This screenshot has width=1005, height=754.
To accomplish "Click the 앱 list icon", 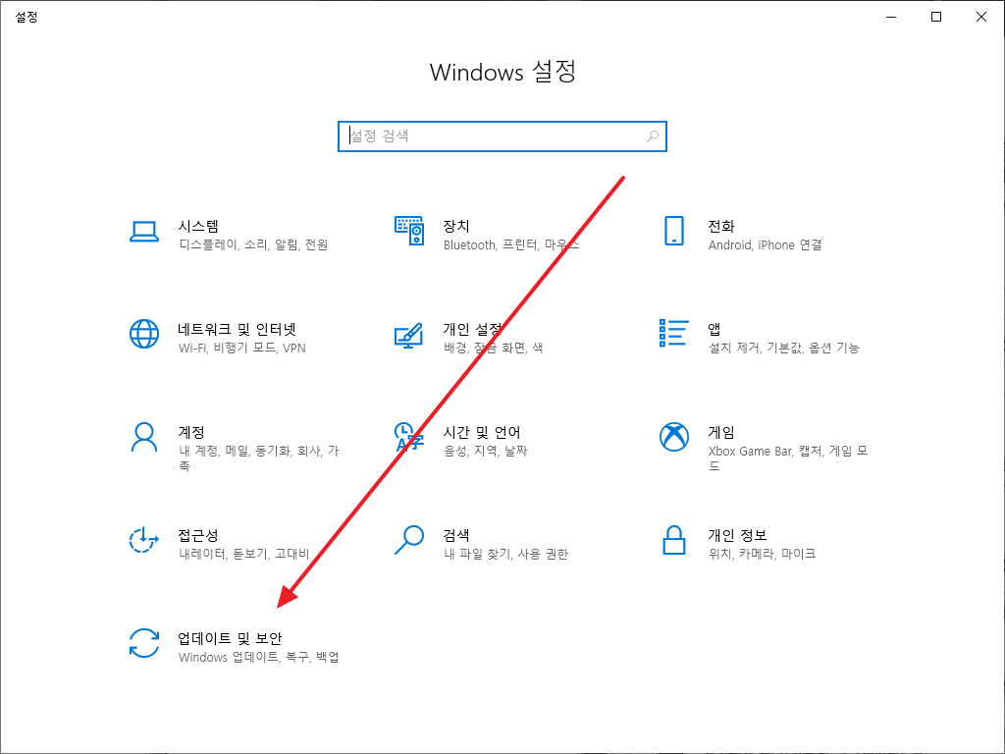I will pos(673,334).
